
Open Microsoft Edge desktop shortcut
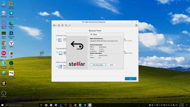[x=11, y=25]
